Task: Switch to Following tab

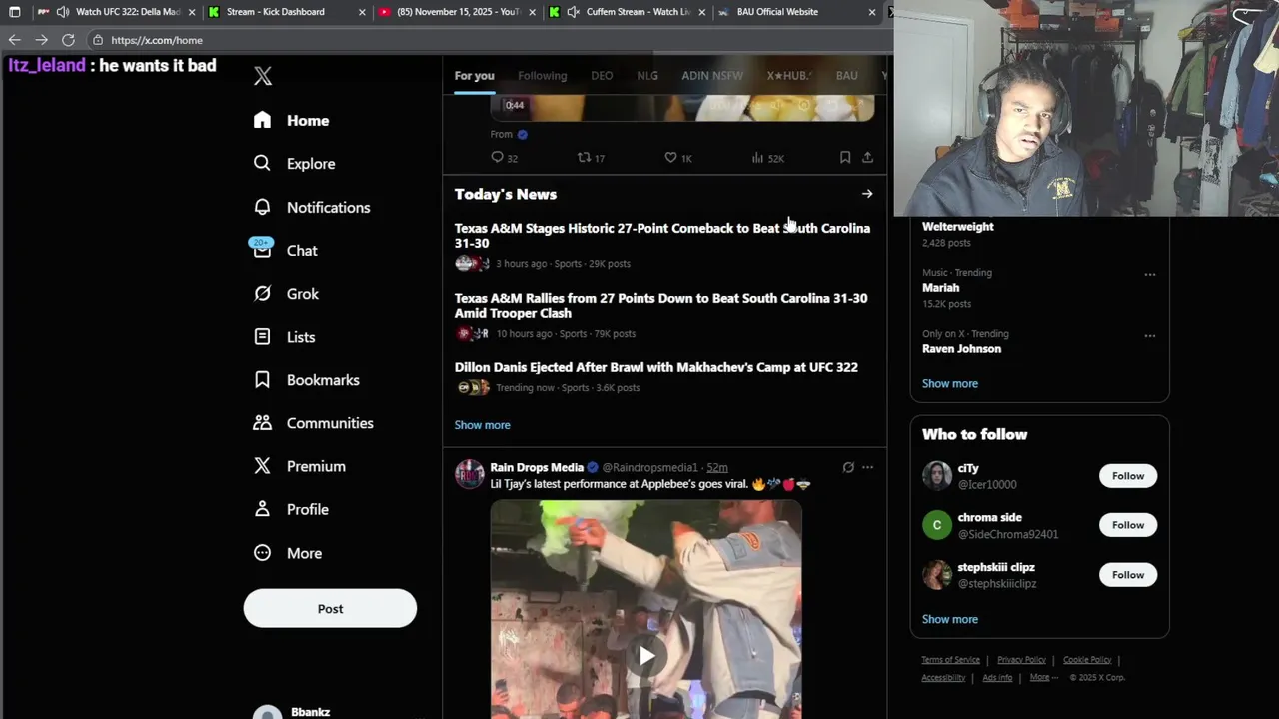Action: pos(542,75)
